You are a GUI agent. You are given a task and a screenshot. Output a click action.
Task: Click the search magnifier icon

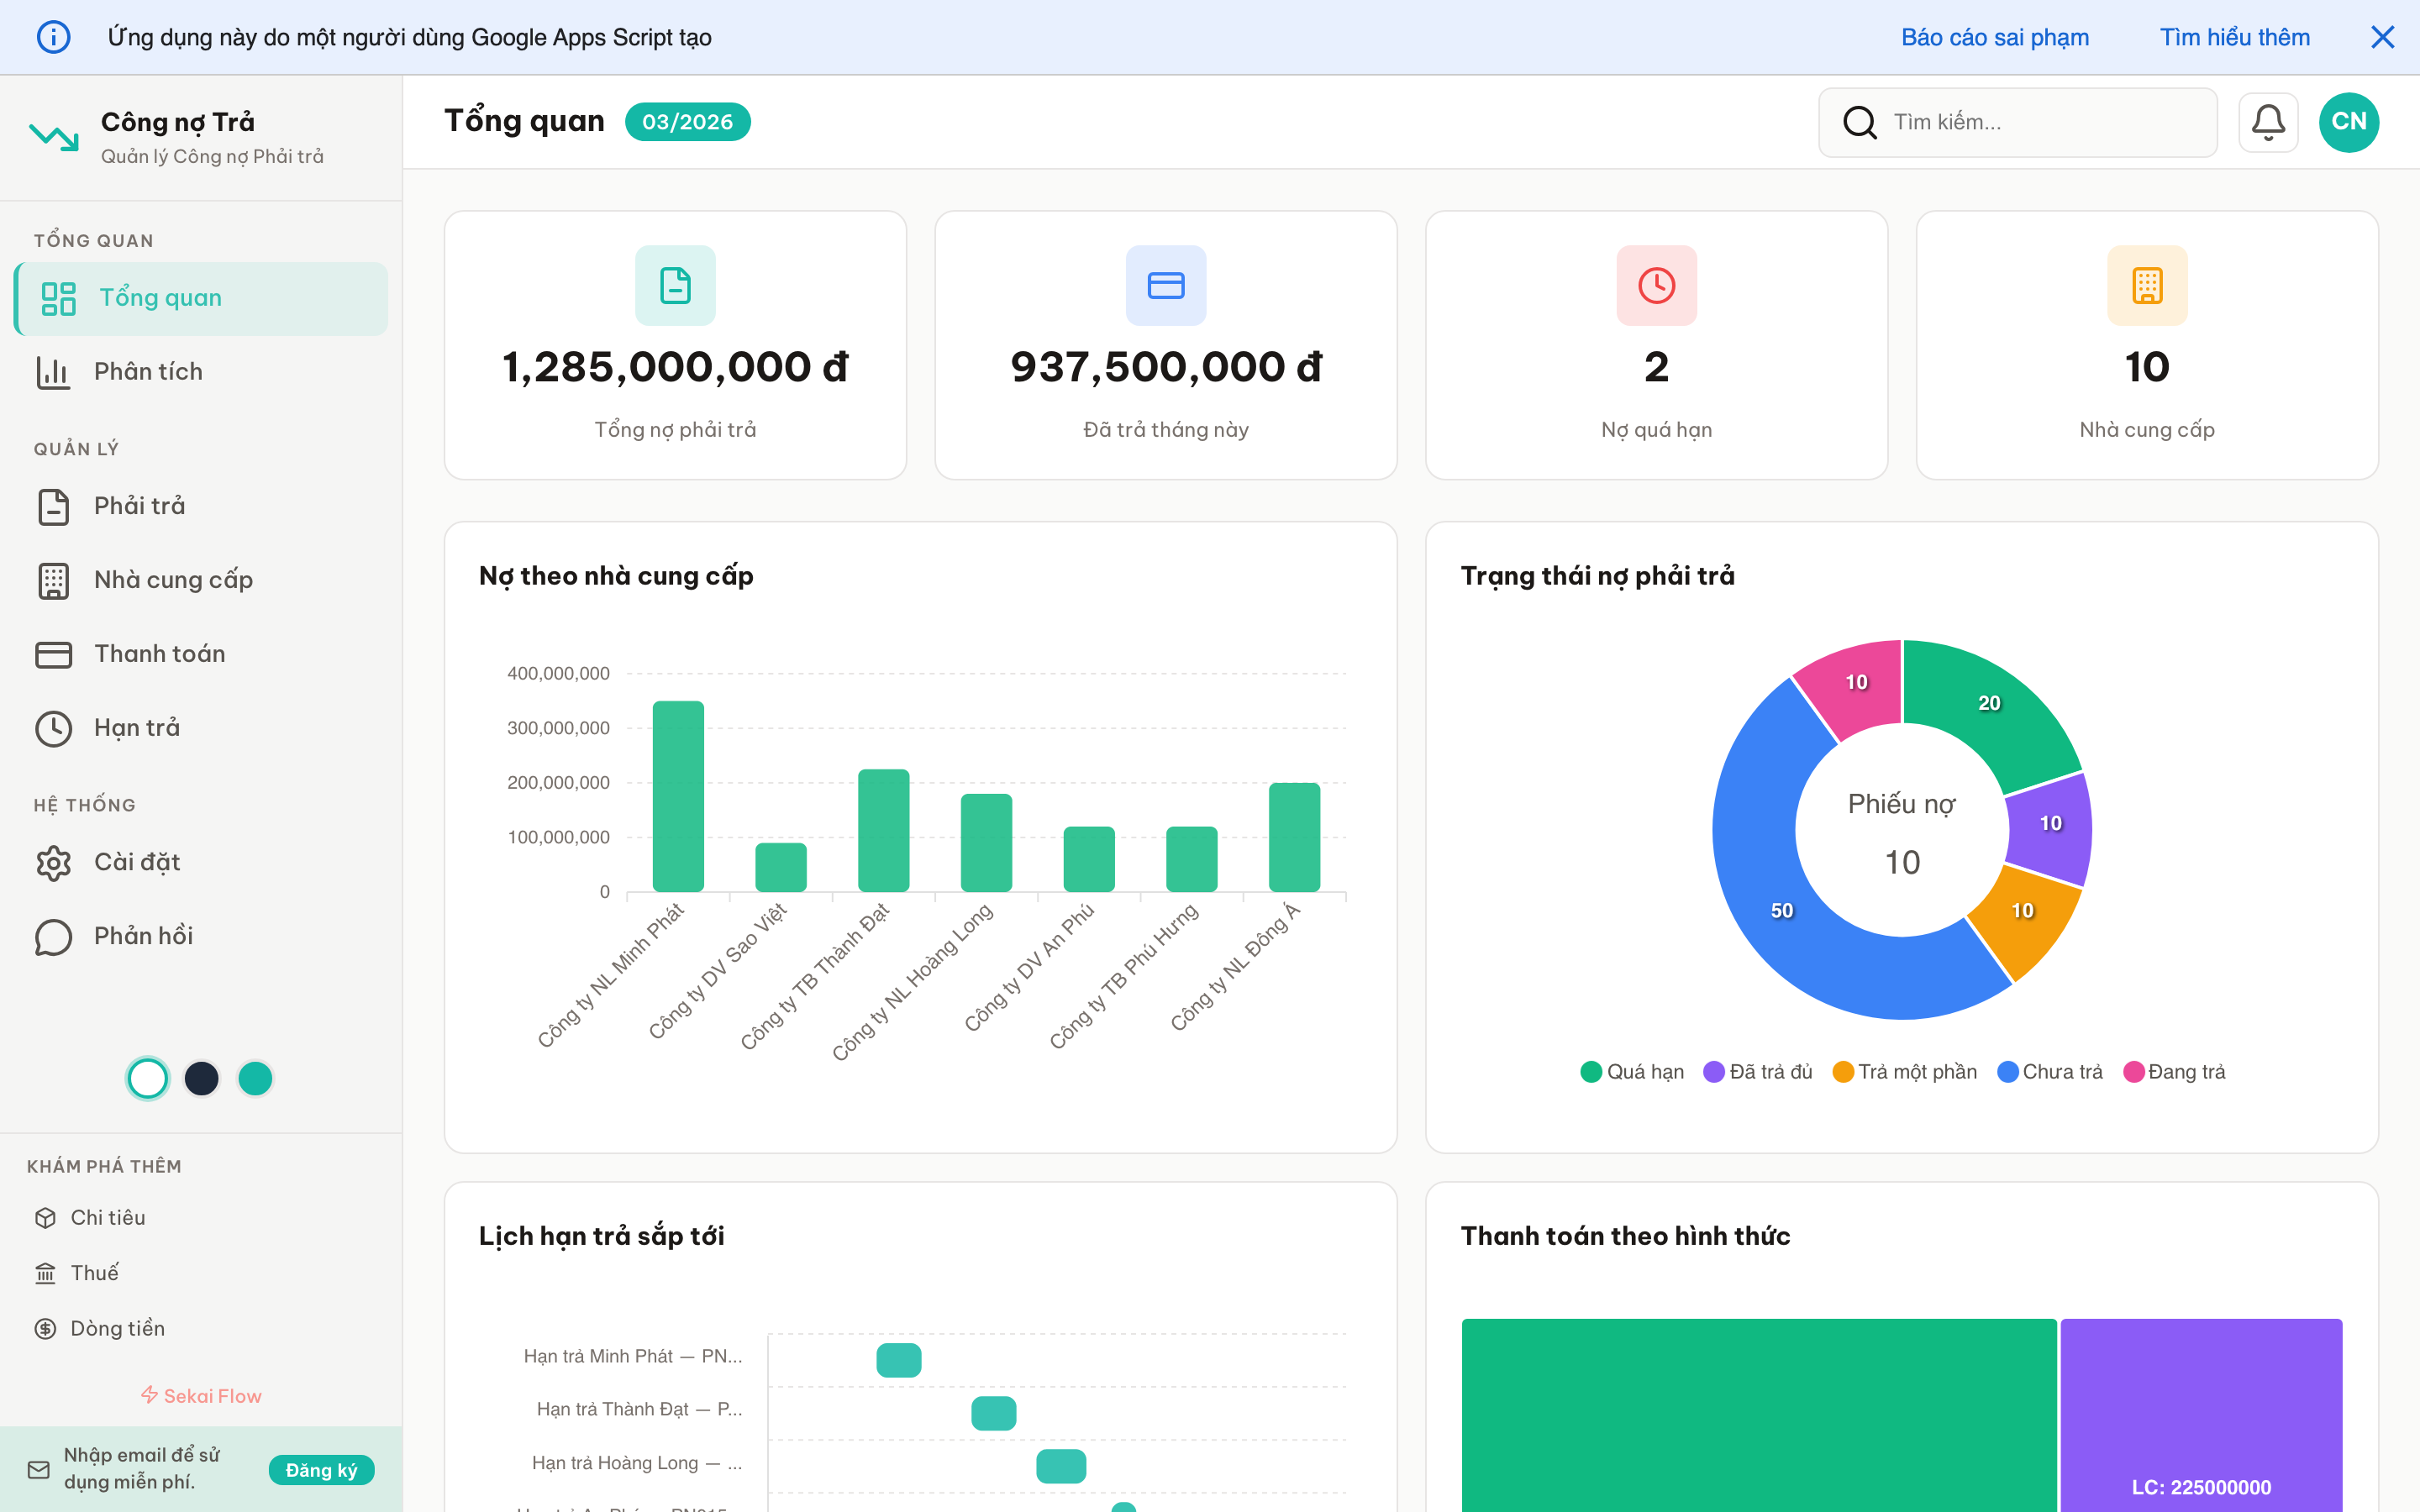(1859, 122)
